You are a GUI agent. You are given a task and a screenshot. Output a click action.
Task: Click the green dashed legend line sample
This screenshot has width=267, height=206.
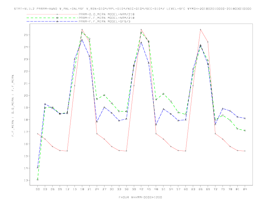tap(52, 18)
